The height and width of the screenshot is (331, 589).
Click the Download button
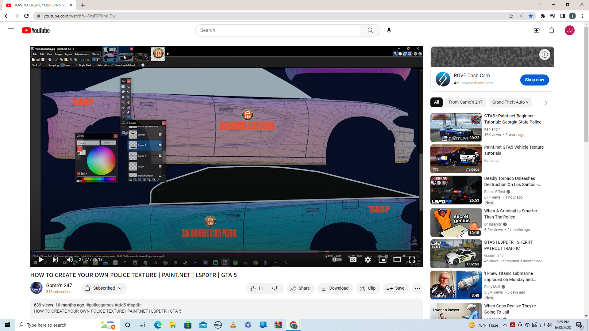pos(335,288)
